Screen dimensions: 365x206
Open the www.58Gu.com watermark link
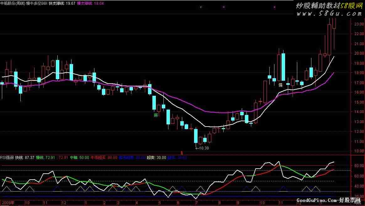pyautogui.click(x=329, y=14)
